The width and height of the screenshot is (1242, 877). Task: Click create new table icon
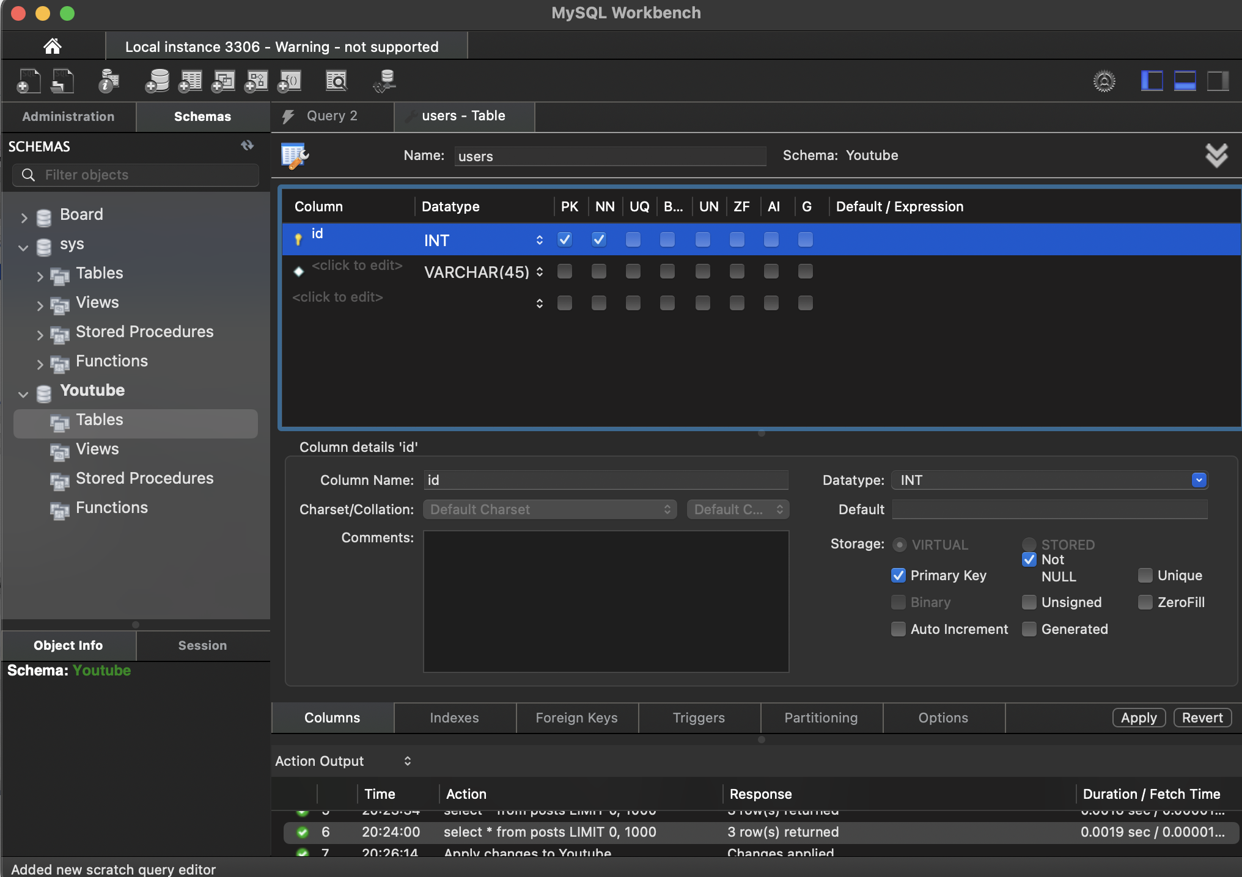tap(190, 81)
